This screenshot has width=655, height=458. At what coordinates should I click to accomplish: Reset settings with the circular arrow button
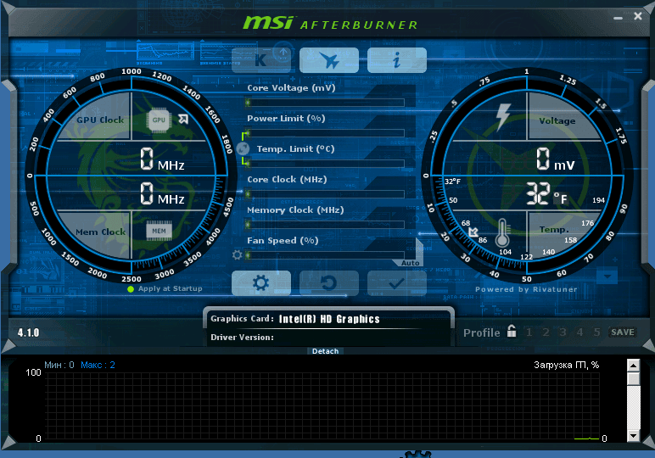coord(329,283)
